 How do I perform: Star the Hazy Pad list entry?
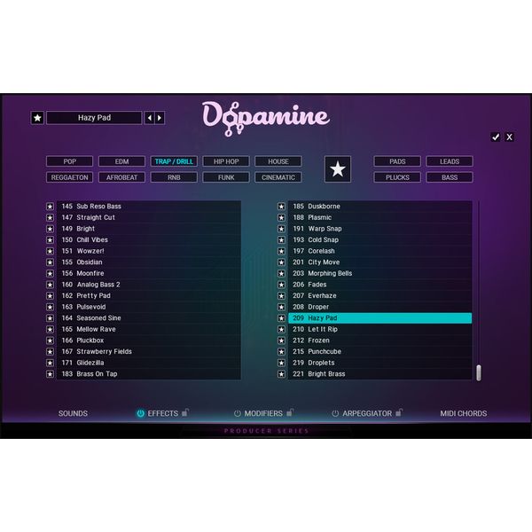[x=281, y=318]
